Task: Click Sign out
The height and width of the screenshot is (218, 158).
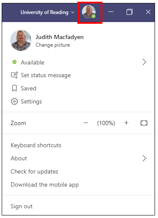Action: click(x=22, y=206)
